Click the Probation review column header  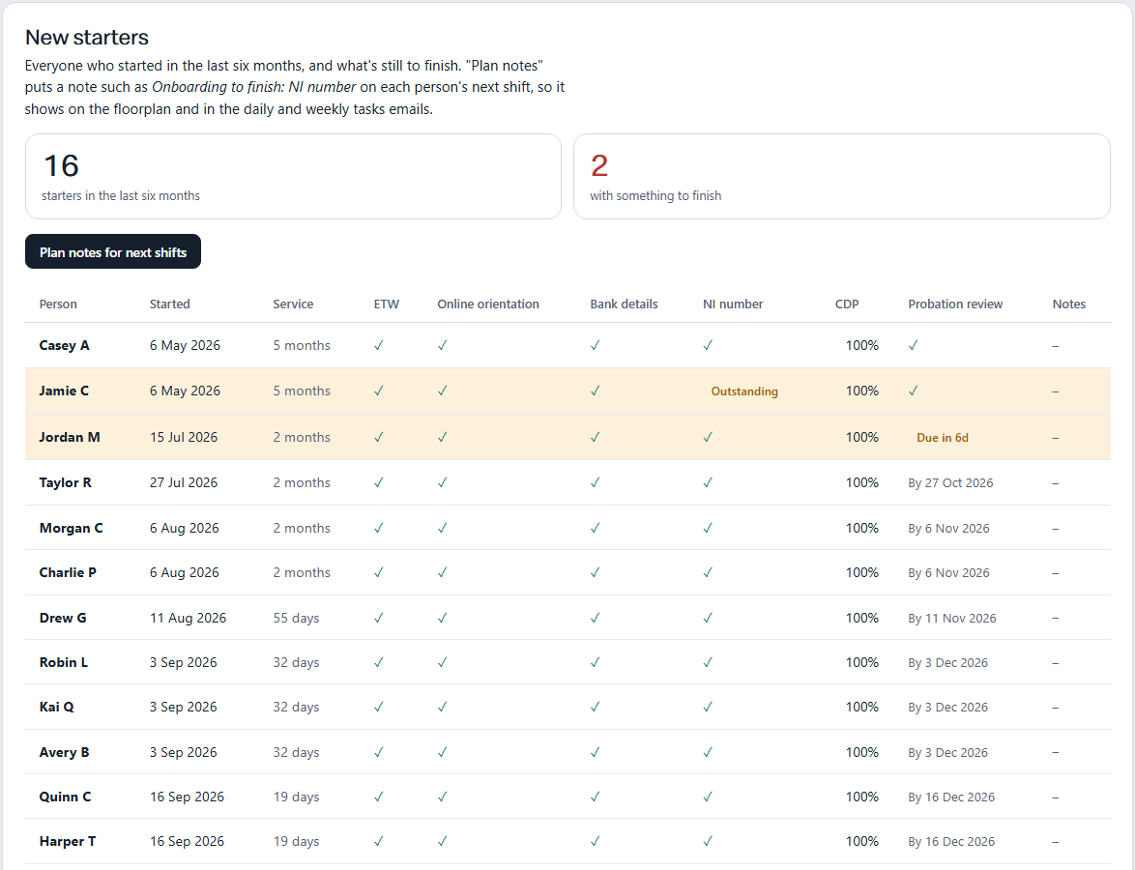[955, 304]
